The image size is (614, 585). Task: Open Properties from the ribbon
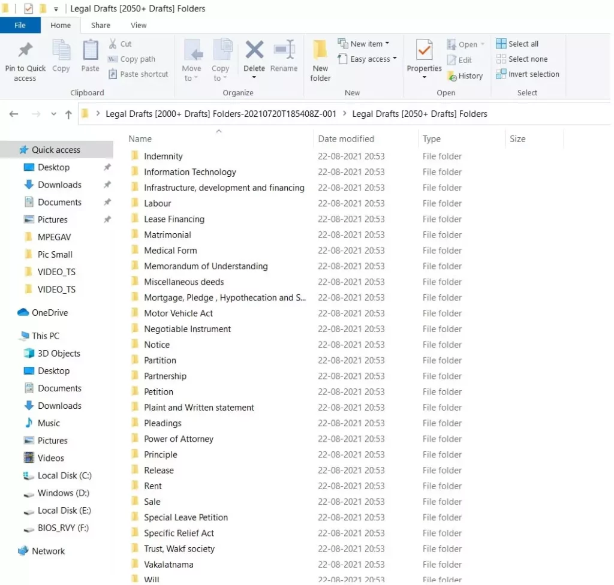pos(425,50)
